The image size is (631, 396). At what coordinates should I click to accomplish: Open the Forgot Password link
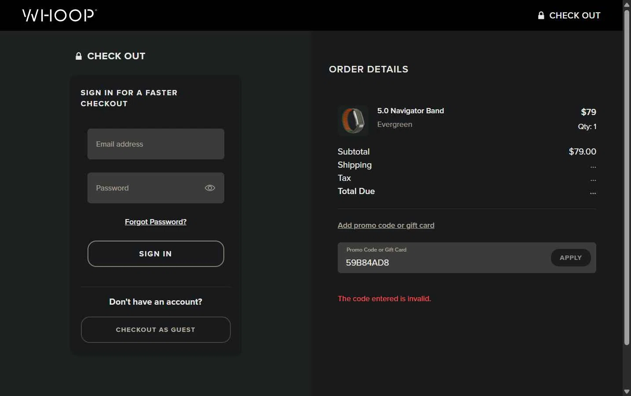(156, 222)
